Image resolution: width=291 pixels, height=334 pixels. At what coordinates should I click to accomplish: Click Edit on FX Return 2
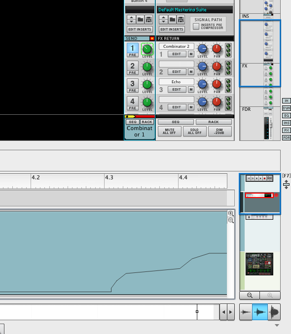pos(177,72)
